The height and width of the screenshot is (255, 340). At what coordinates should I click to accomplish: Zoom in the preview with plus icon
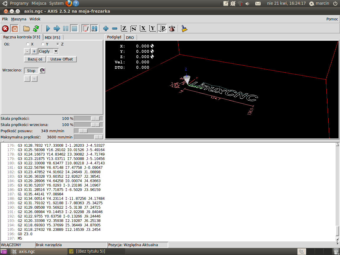pyautogui.click(x=106, y=29)
